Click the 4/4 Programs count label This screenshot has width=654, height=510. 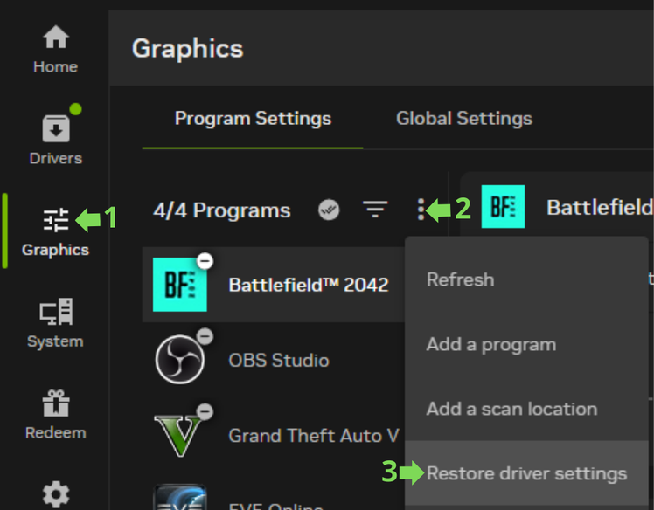pos(222,210)
